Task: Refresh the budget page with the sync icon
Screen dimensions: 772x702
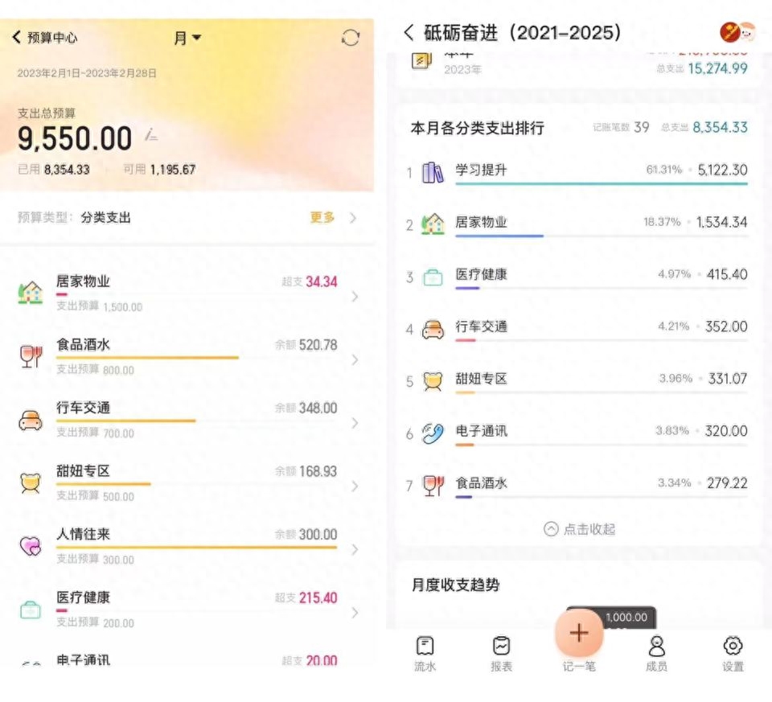Action: coord(351,37)
